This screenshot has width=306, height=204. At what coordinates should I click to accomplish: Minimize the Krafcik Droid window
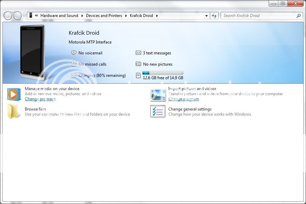point(274,3)
